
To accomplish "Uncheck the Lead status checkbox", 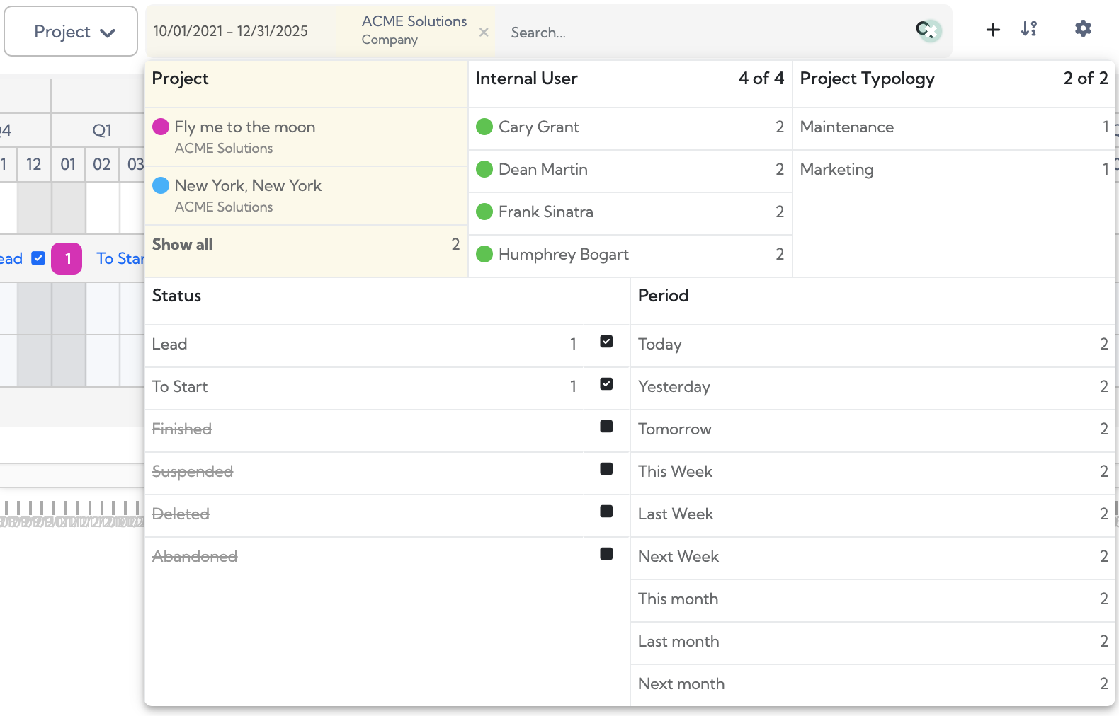I will (606, 342).
